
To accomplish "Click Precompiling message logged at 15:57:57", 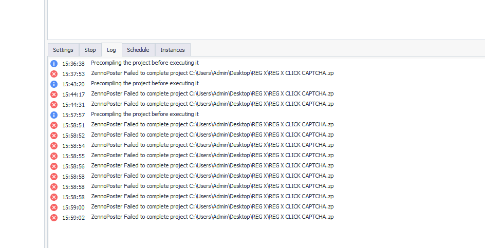I will 145,114.
